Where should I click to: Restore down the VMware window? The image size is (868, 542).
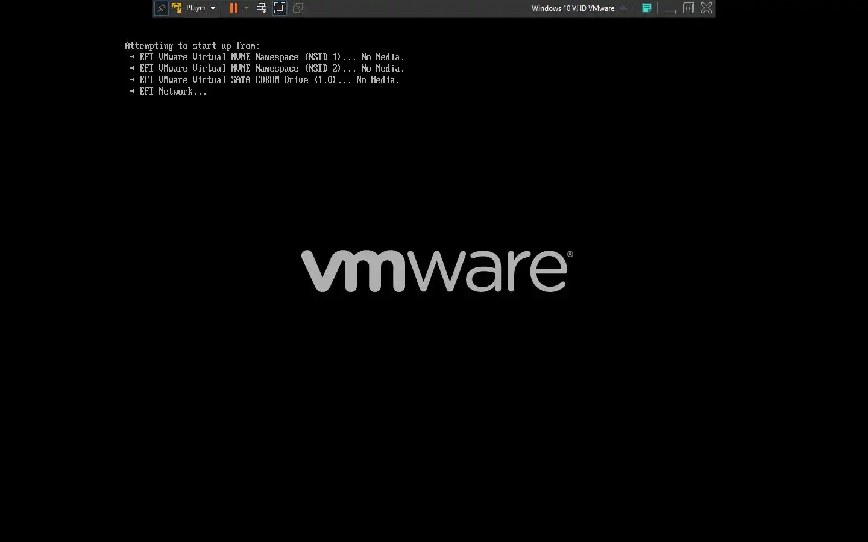pyautogui.click(x=688, y=8)
